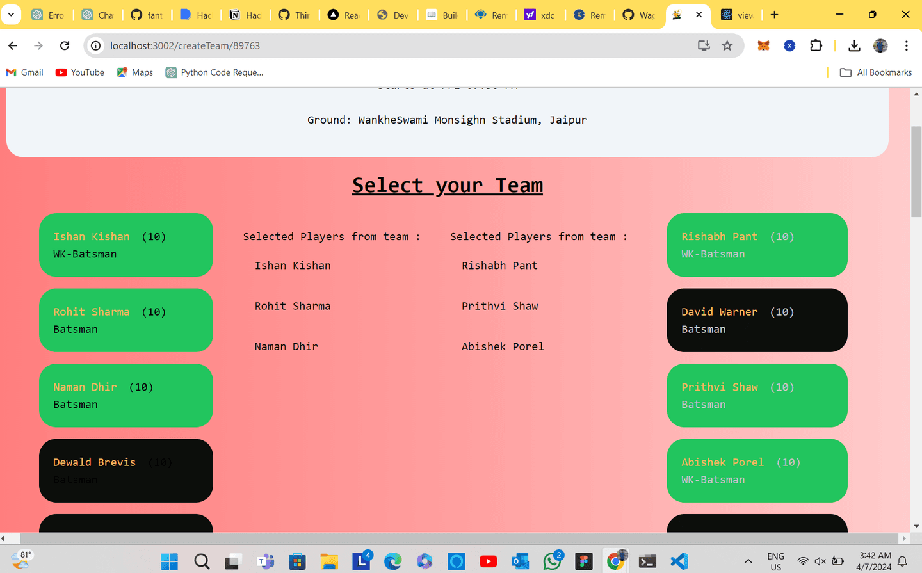Image resolution: width=922 pixels, height=573 pixels.
Task: Open YouTube bookmark
Action: pos(80,72)
